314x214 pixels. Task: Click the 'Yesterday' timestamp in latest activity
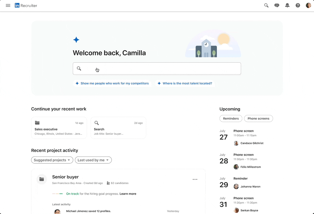(x=173, y=211)
